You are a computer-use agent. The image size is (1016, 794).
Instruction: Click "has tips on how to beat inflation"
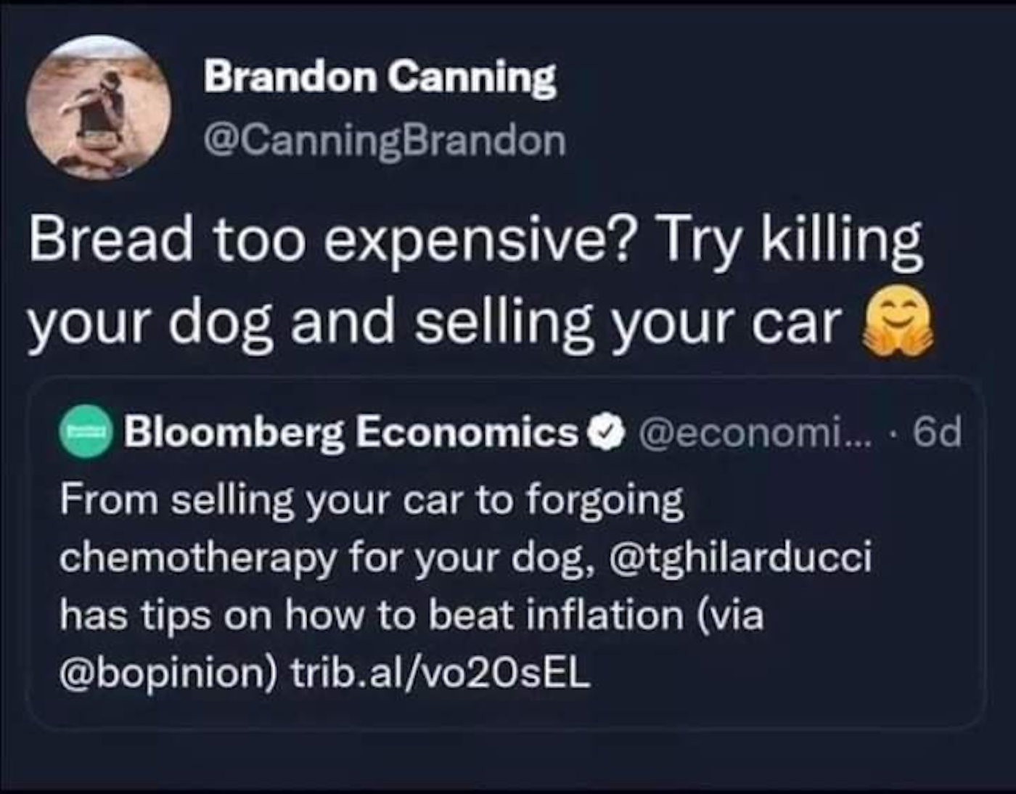pos(372,616)
